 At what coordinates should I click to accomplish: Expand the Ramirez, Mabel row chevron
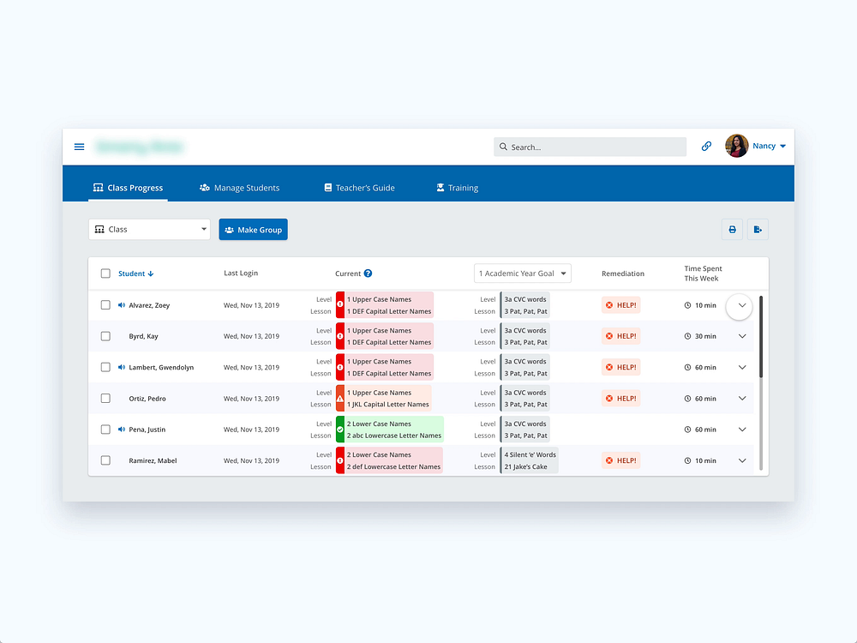tap(742, 460)
